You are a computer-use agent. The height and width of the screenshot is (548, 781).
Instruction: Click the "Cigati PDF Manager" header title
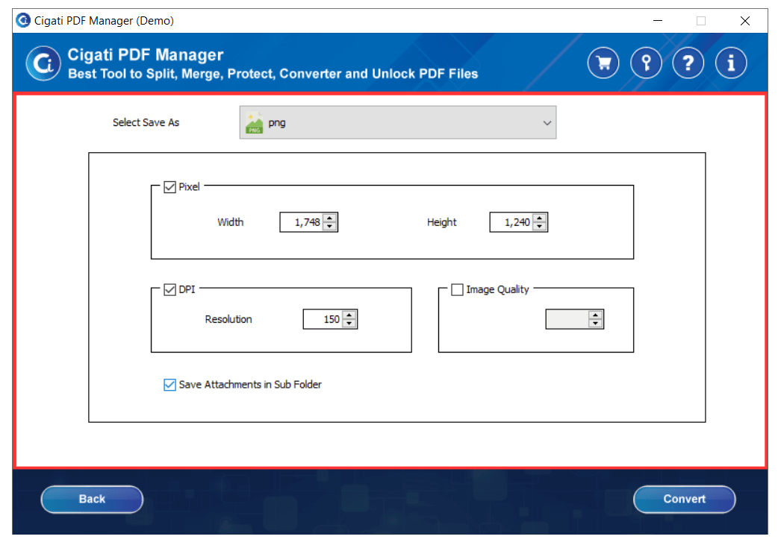(146, 54)
